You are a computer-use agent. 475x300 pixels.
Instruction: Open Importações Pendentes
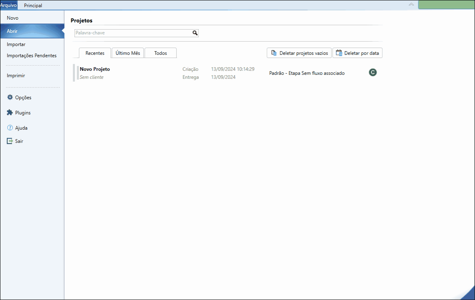click(32, 55)
